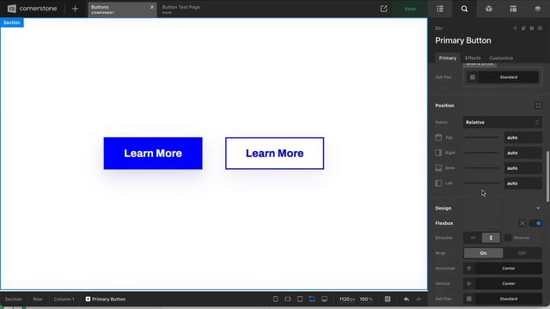Click the 100% zoom value
The image size is (550, 309).
coord(366,300)
